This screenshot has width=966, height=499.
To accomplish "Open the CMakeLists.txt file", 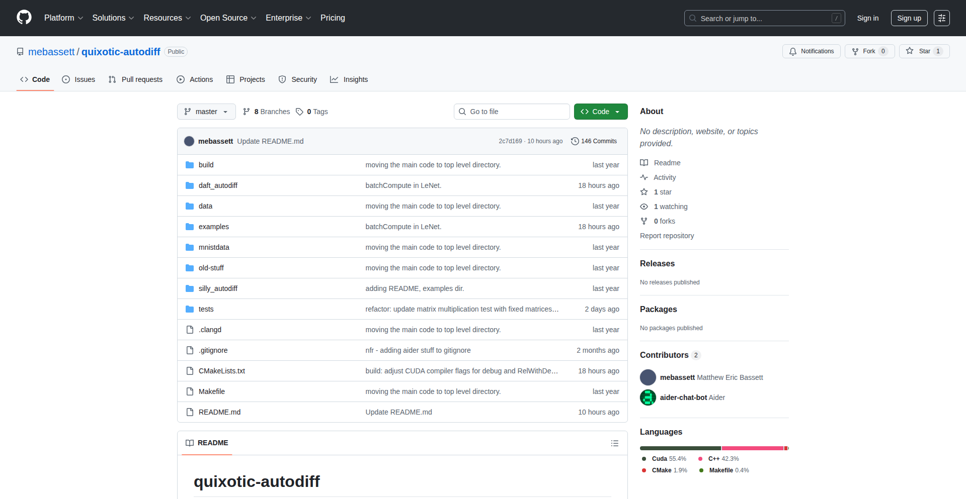I will coord(221,371).
